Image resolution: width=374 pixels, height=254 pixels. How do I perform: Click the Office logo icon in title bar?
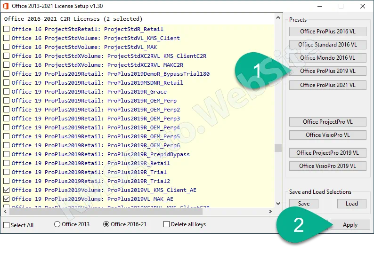point(6,6)
